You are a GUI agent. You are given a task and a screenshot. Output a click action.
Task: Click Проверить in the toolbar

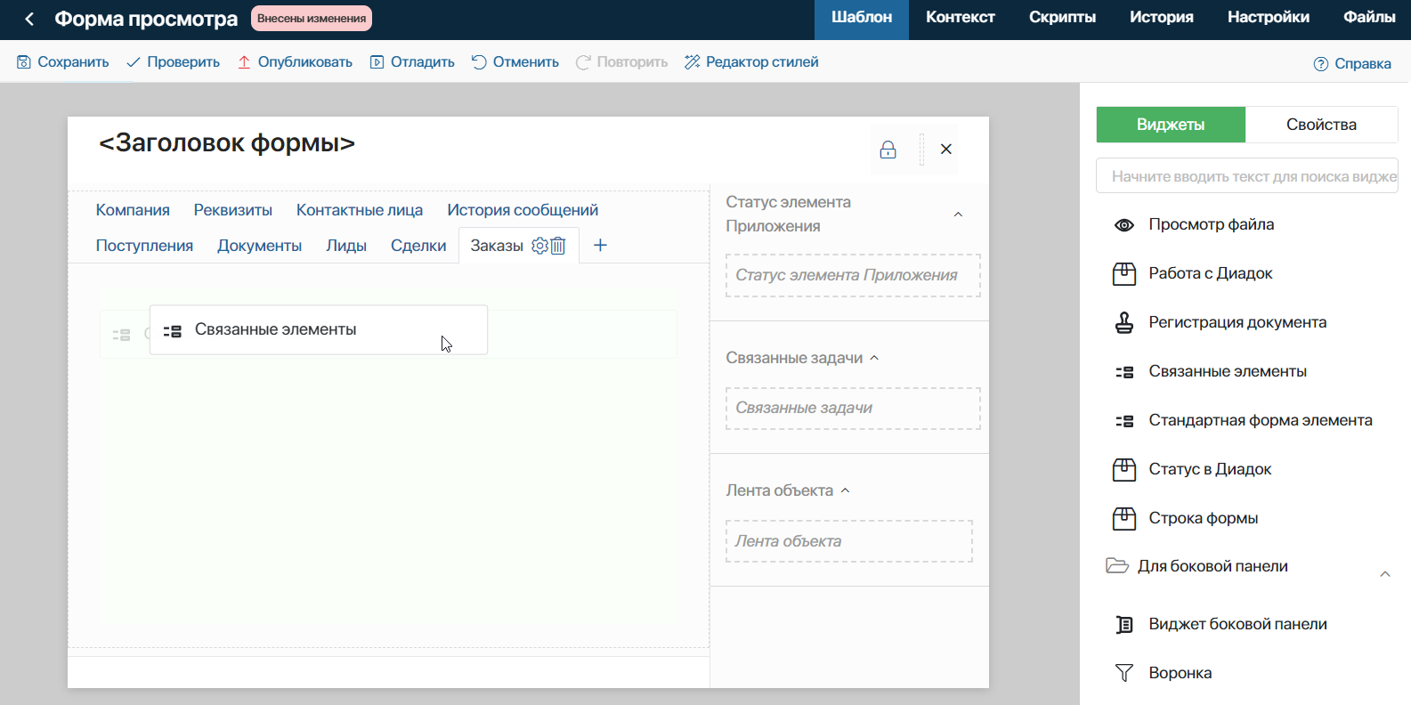point(173,62)
